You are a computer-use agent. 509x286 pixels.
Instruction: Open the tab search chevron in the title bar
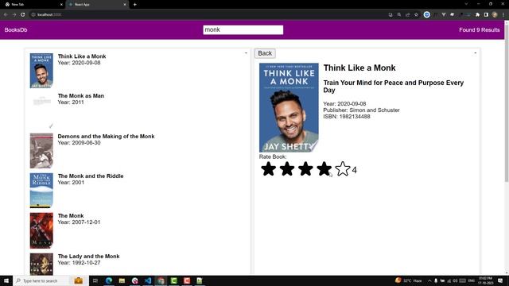(x=466, y=4)
